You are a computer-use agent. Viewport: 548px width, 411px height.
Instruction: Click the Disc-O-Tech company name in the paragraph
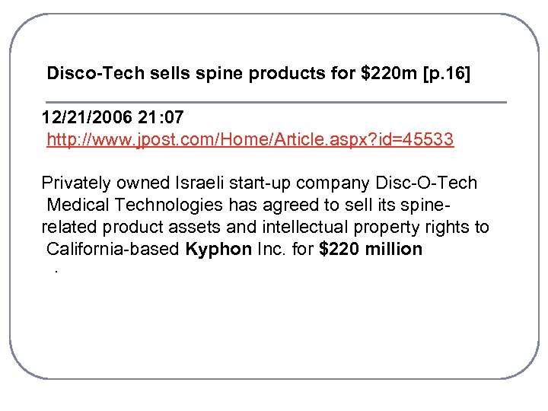click(x=426, y=183)
